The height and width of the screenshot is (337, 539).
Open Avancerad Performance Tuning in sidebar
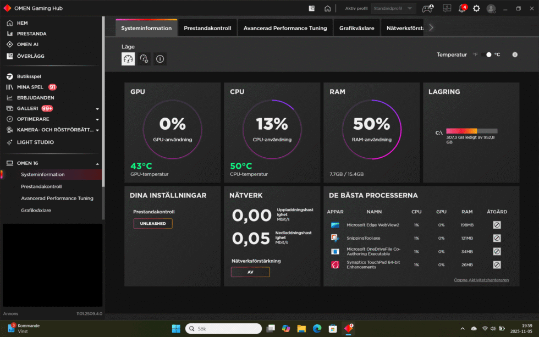tap(57, 198)
